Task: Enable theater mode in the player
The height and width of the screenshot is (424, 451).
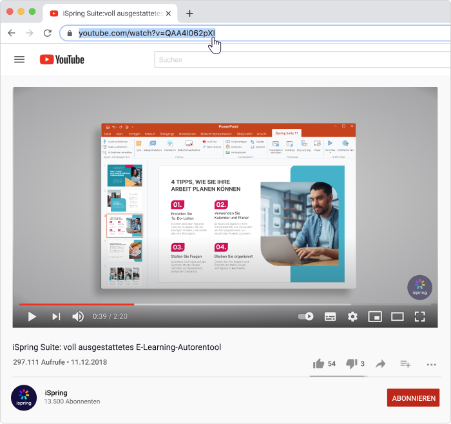Action: point(398,316)
